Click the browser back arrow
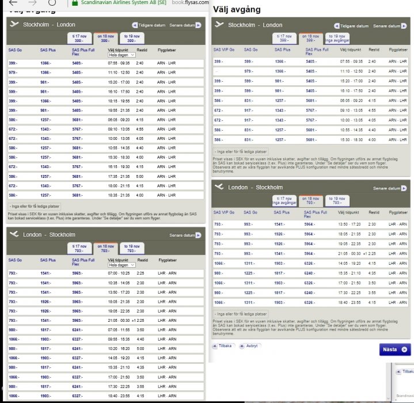The width and height of the screenshot is (414, 403). coord(13,3)
